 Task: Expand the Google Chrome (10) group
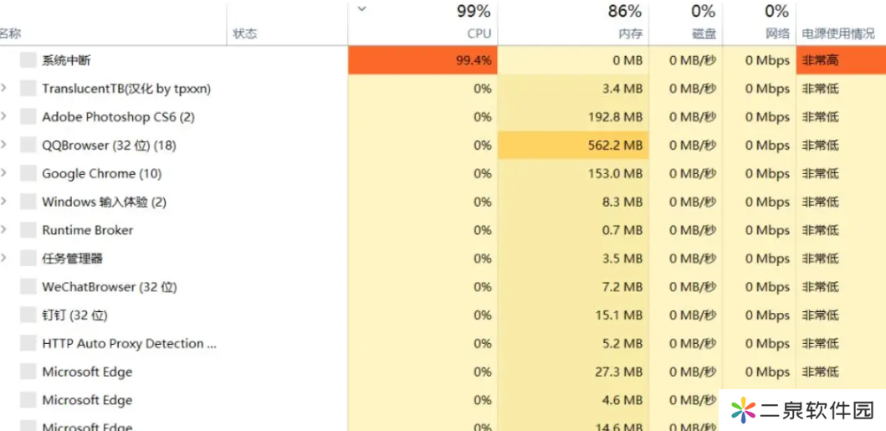pos(4,173)
